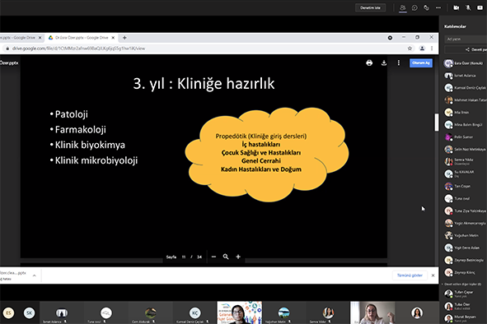Switch to the first Google Drive browser tab

tap(21, 38)
